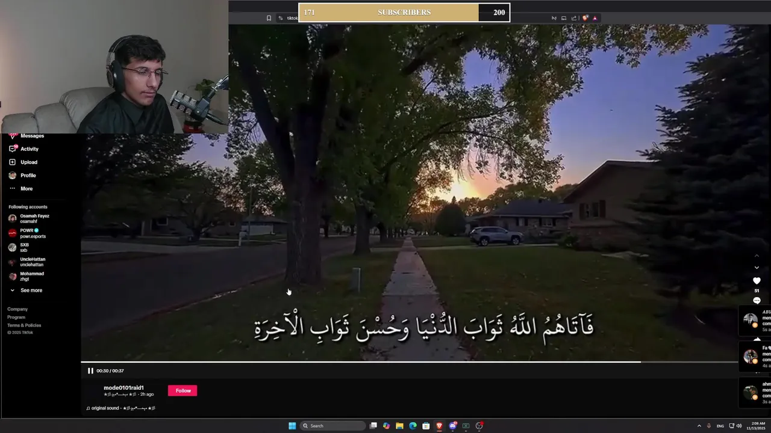771x433 pixels.
Task: Open OBS Studio from the taskbar
Action: tap(479, 426)
